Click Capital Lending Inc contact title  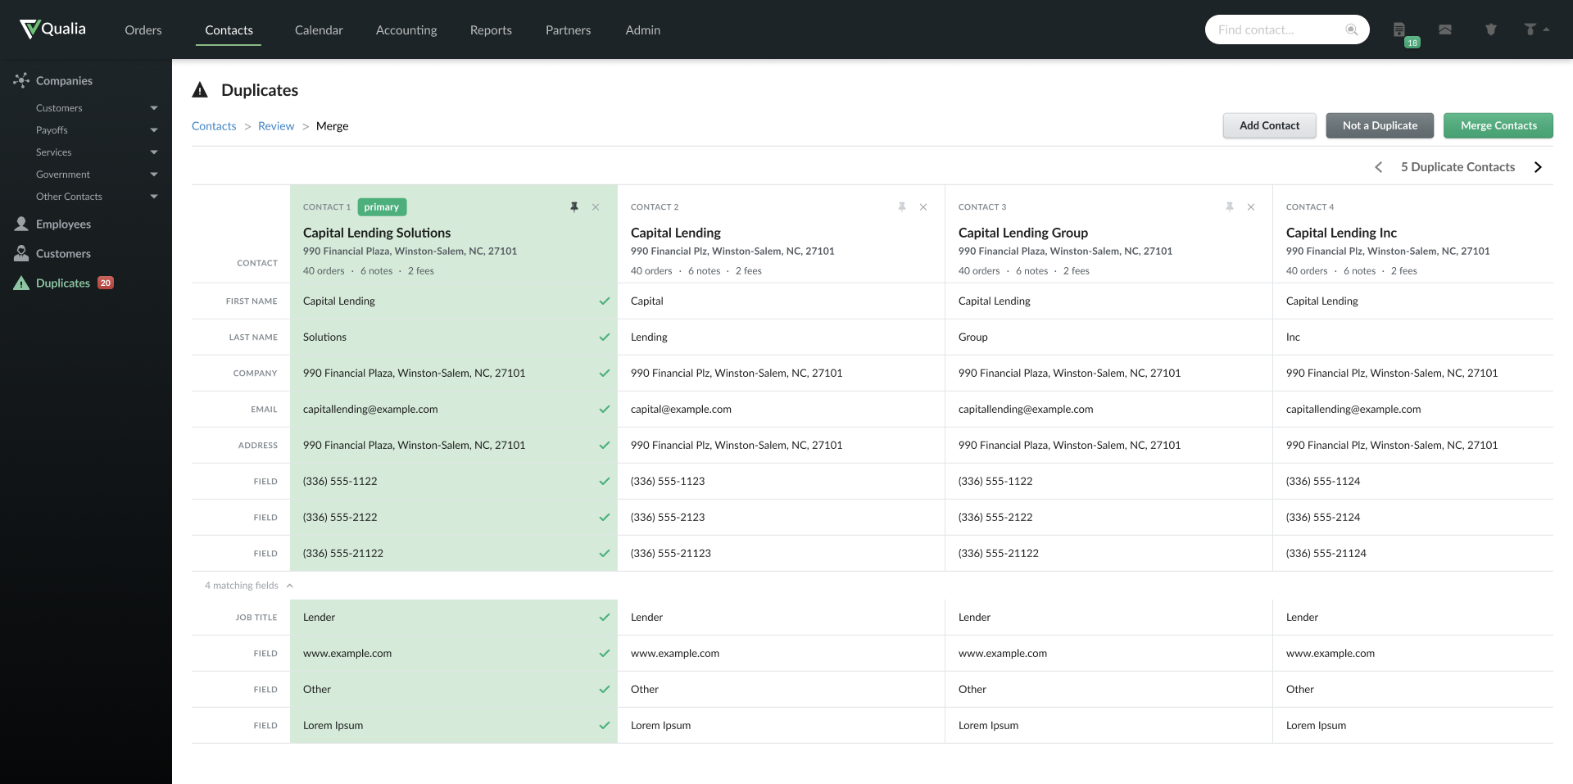[x=1341, y=233]
